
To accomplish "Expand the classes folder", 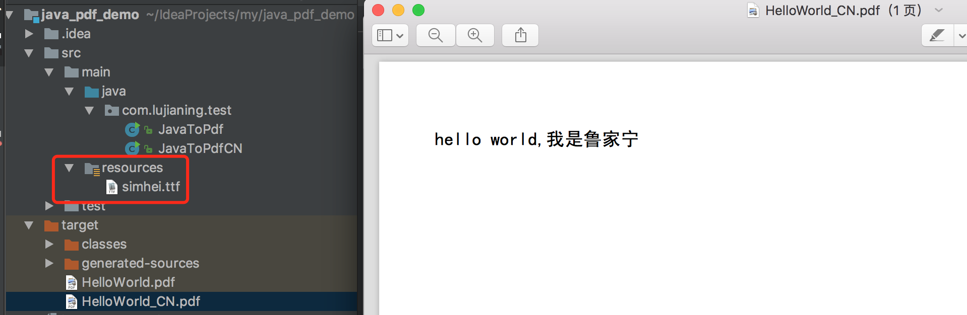I will click(x=49, y=244).
